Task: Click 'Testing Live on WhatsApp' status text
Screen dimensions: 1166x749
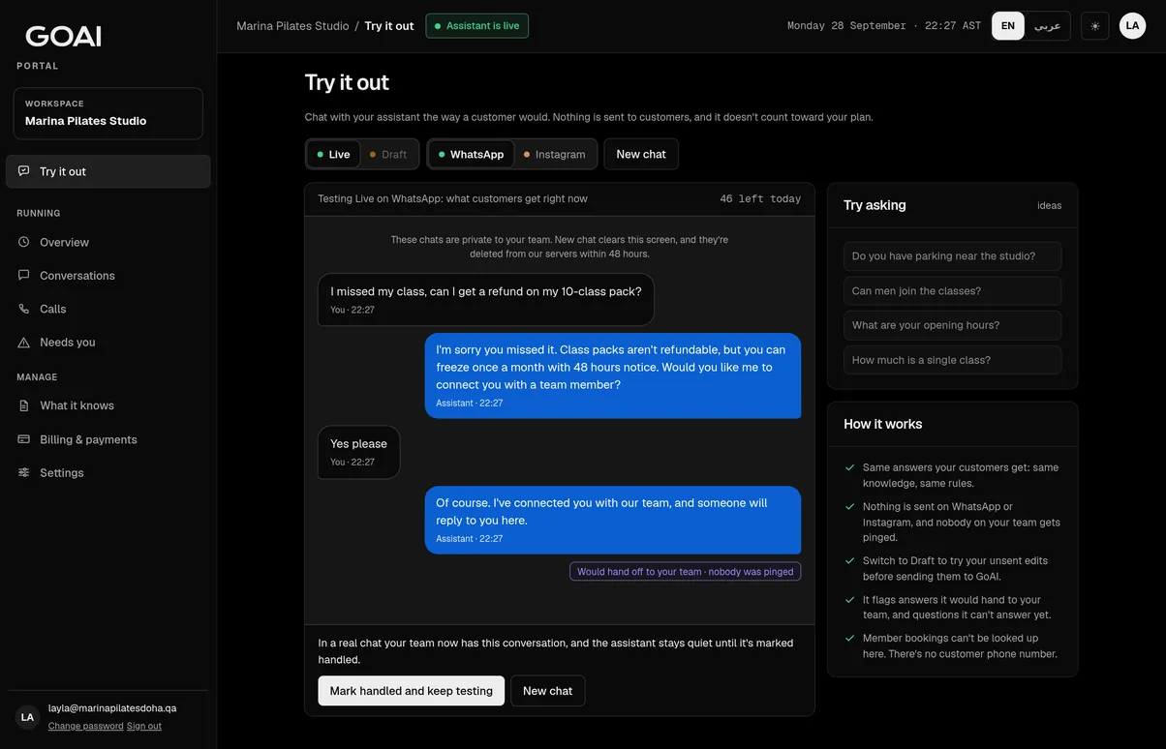Action: [x=452, y=199]
